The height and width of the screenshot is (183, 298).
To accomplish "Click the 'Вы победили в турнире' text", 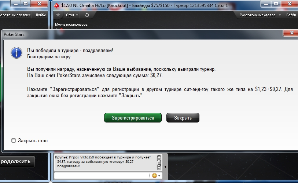I will point(70,50).
